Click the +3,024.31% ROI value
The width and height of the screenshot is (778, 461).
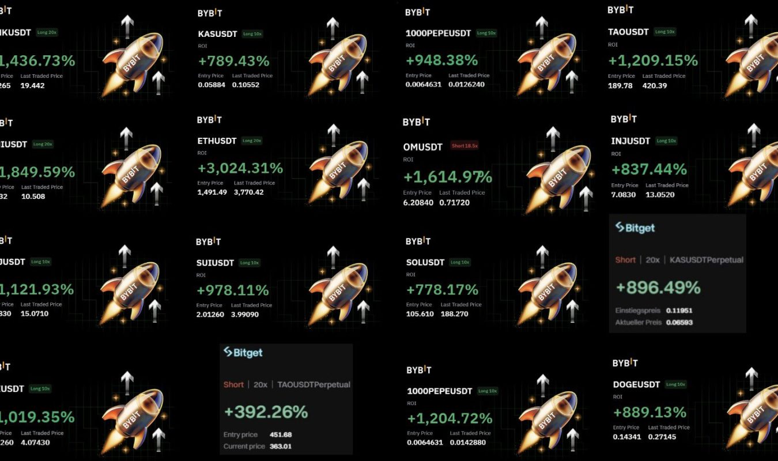[240, 168]
